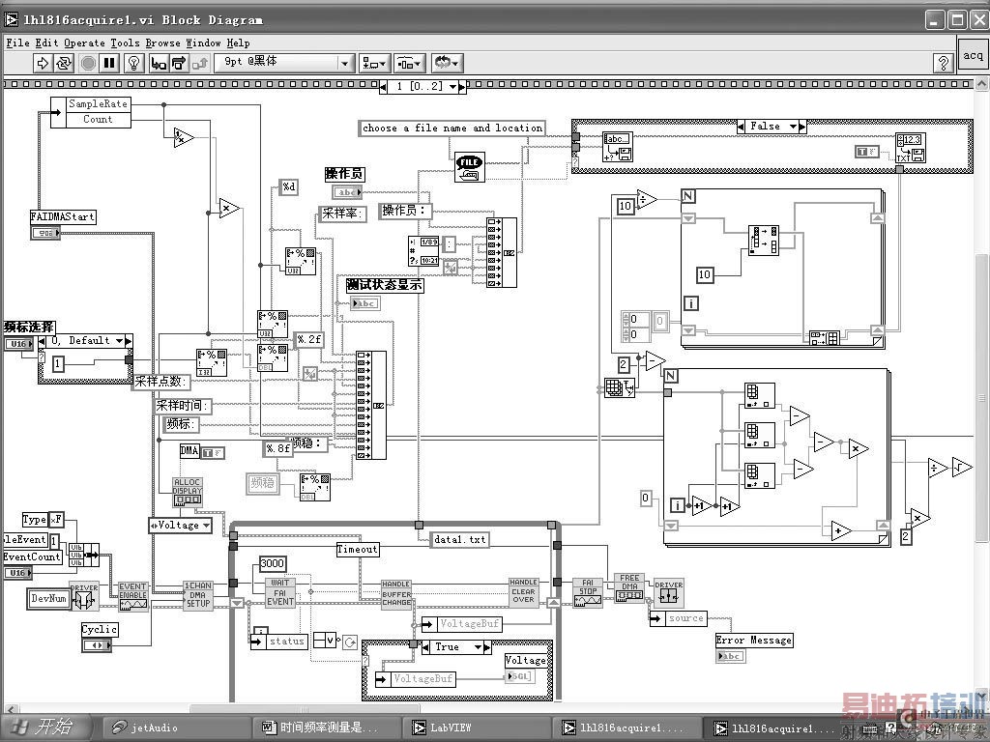Select the Array Size function node
The image size is (990, 742).
point(620,387)
